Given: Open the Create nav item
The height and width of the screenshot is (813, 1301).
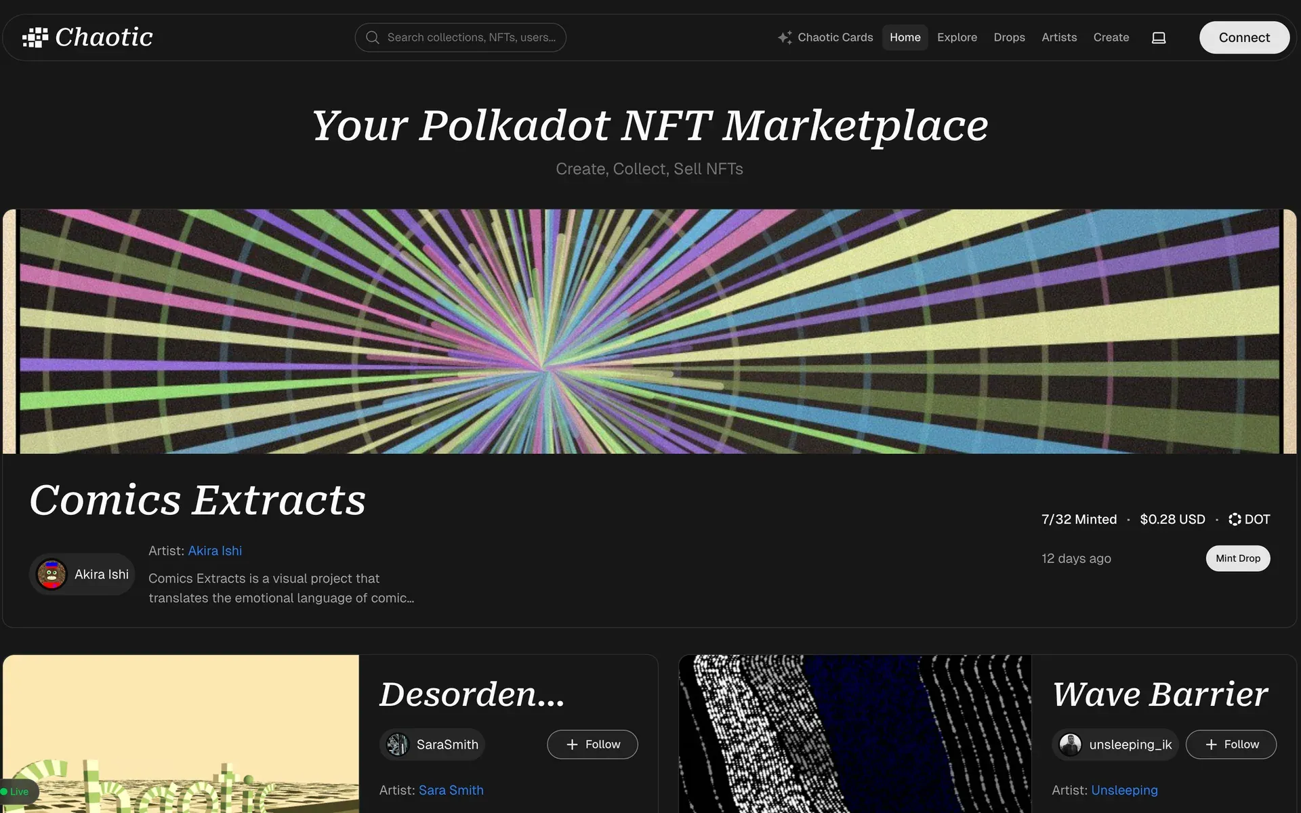Looking at the screenshot, I should tap(1111, 37).
